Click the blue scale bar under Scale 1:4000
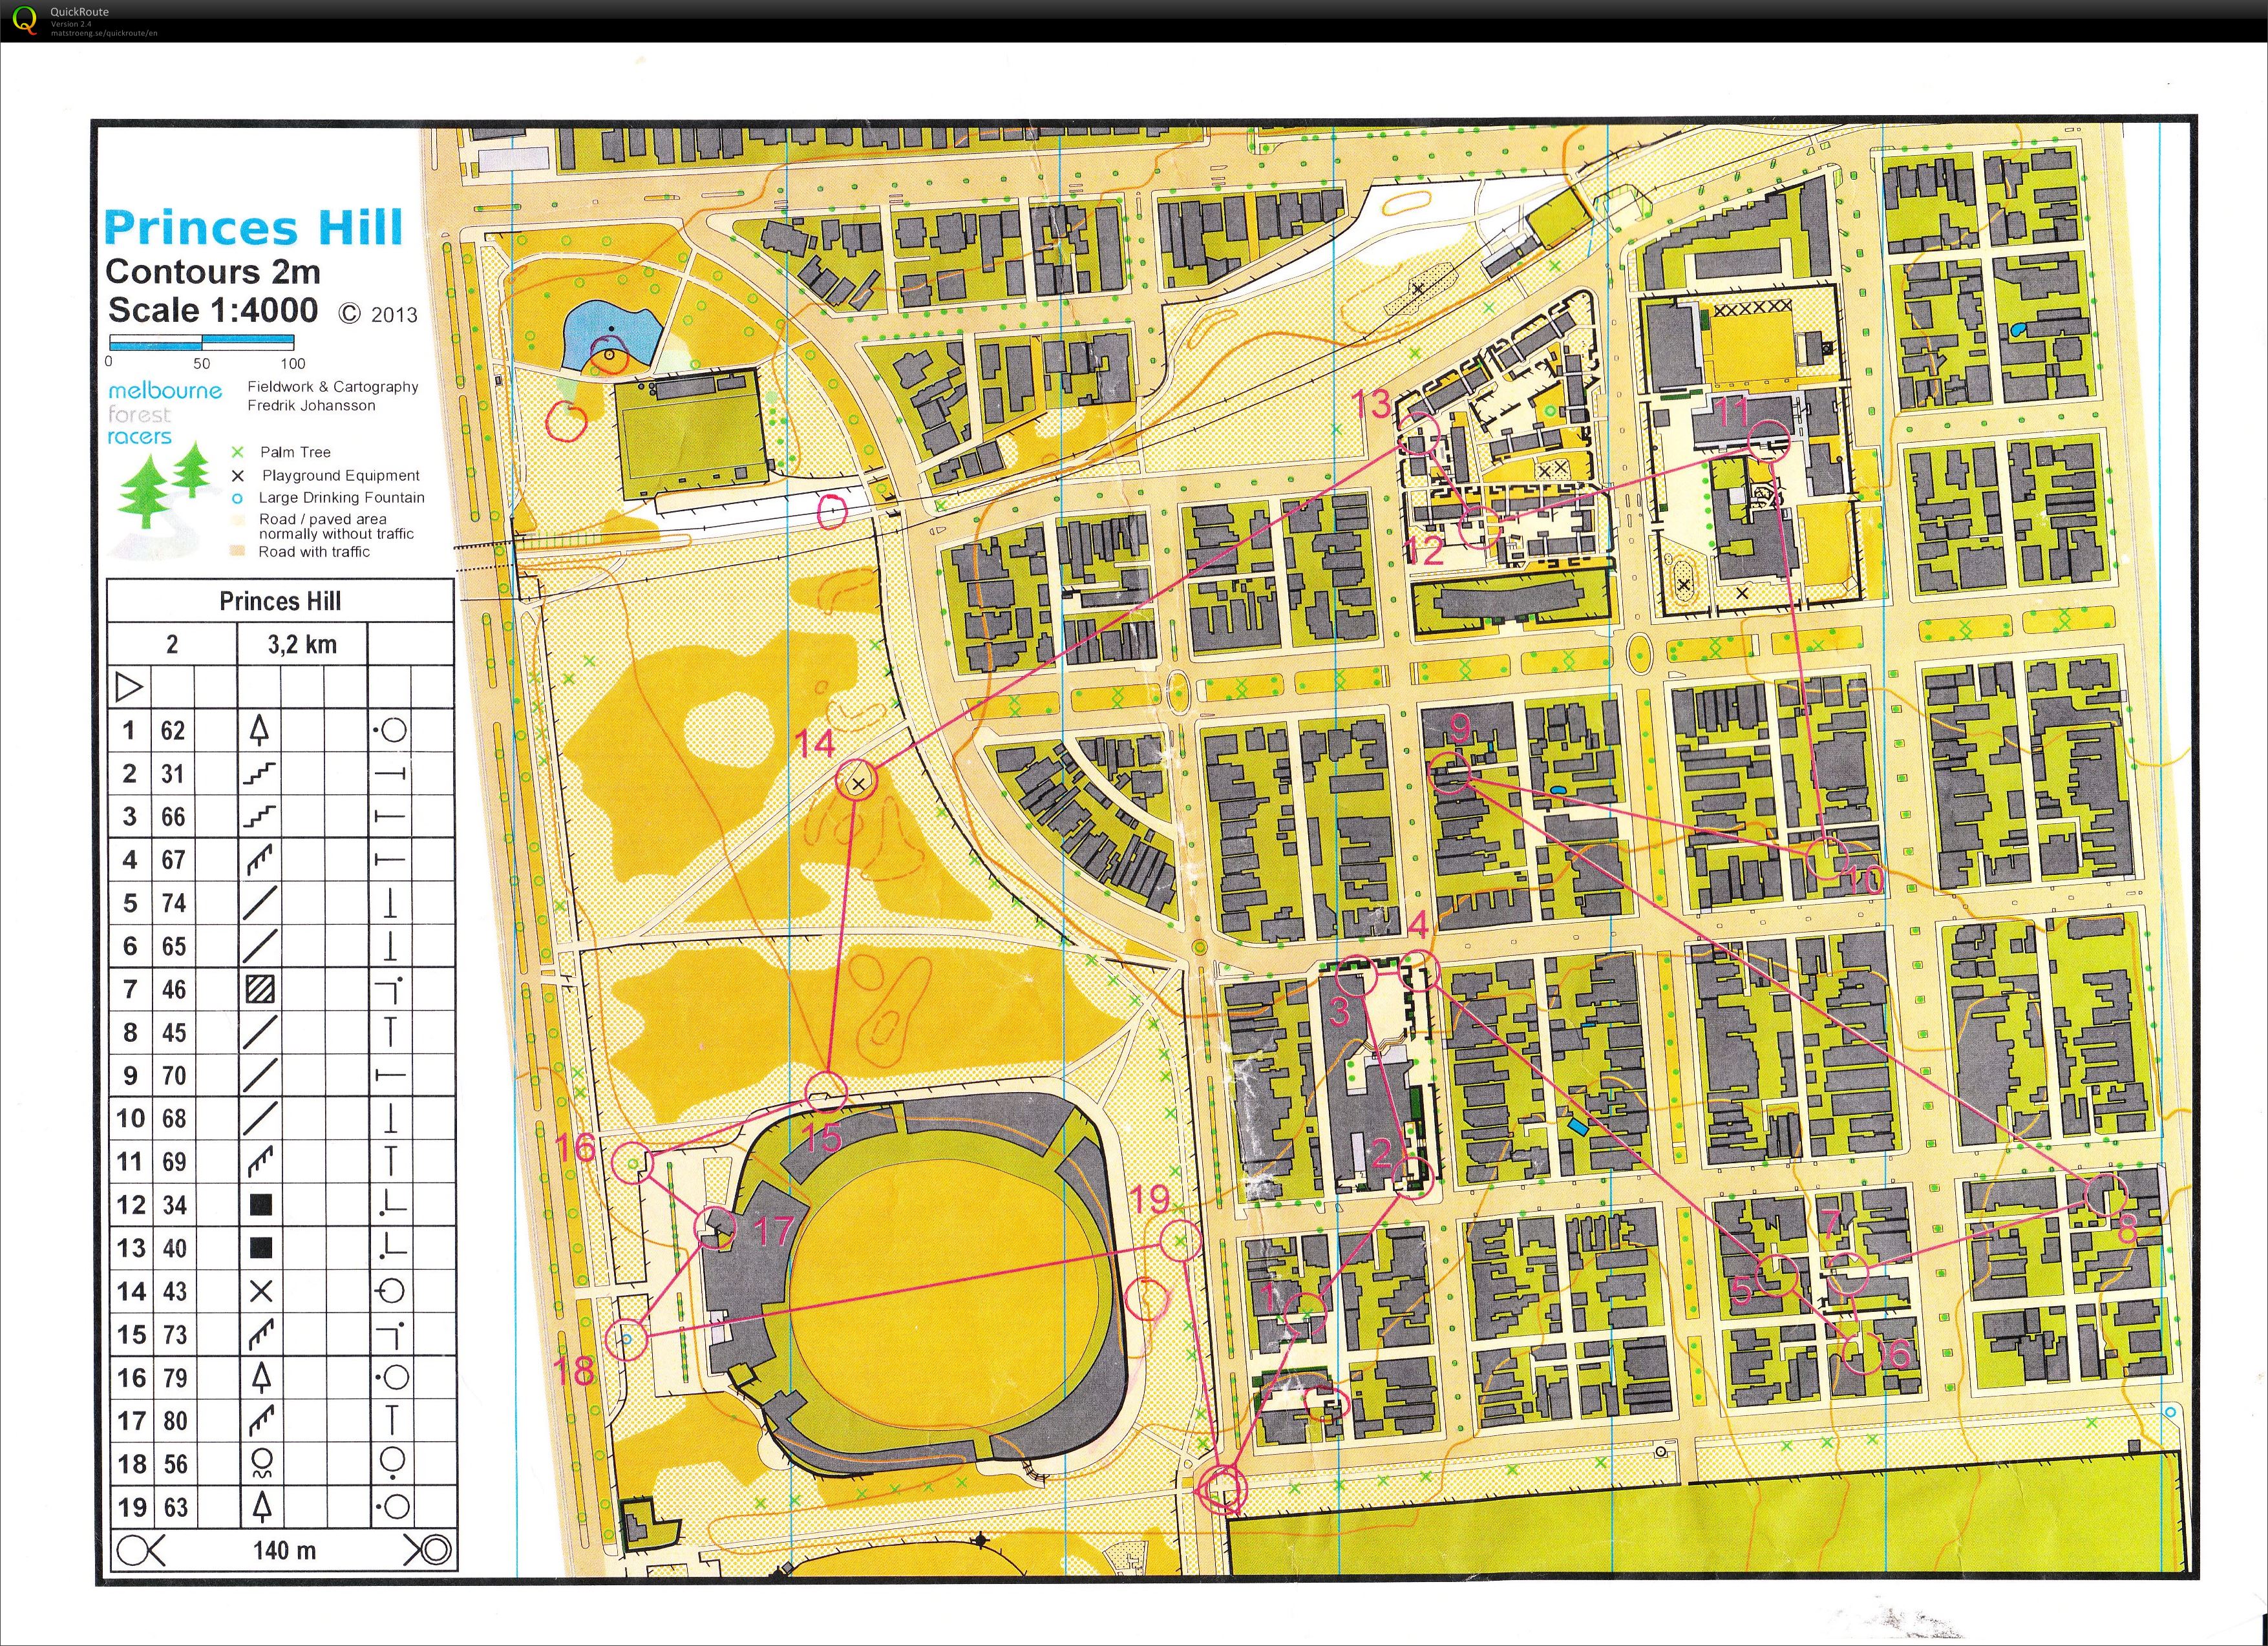The width and height of the screenshot is (2268, 1646). [x=201, y=341]
